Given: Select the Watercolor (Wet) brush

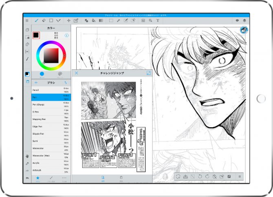Looking at the screenshot, I should tap(51, 156).
